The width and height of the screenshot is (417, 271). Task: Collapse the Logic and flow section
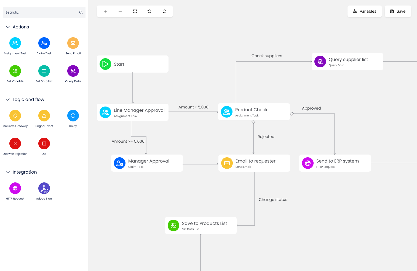click(x=8, y=99)
